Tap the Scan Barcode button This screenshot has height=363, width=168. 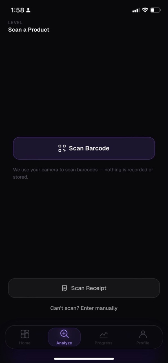coord(84,148)
